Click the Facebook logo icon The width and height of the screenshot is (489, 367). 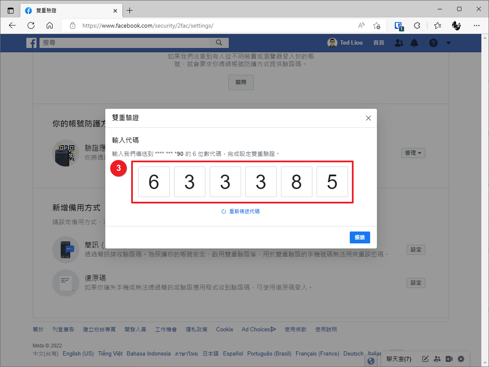31,43
